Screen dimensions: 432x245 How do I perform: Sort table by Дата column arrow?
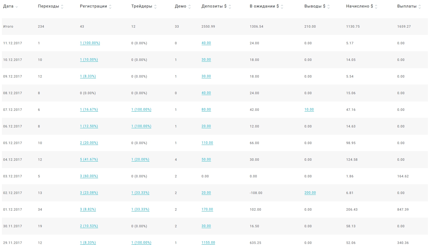pos(17,7)
